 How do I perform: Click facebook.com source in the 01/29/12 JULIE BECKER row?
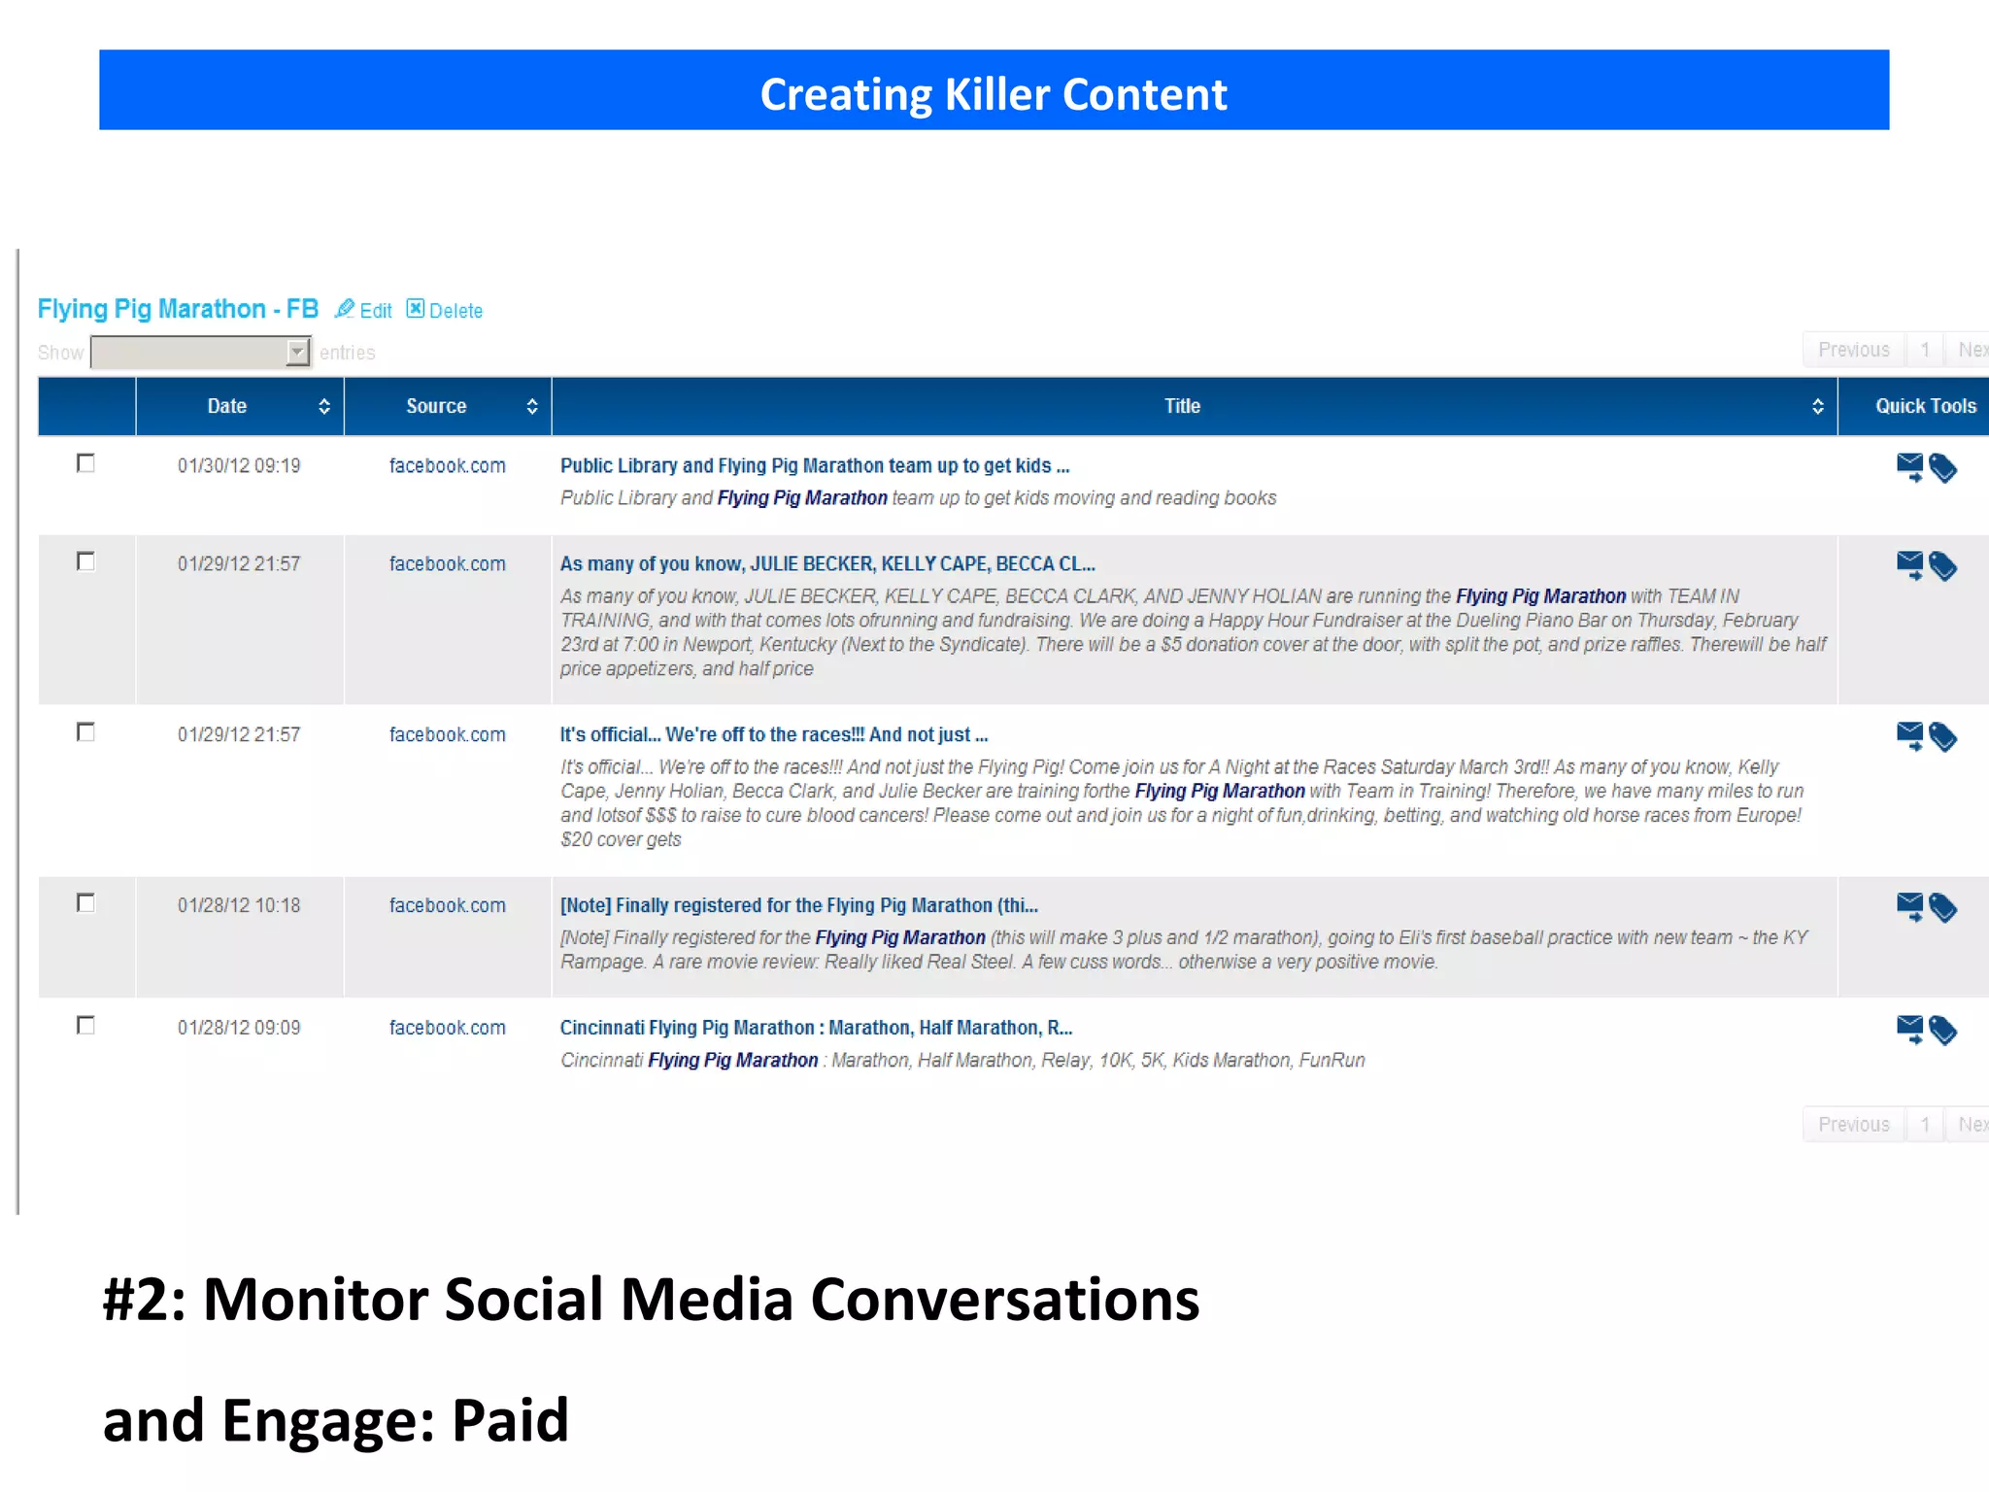(448, 563)
